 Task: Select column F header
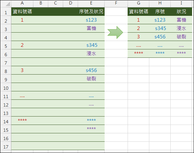tap(116, 3)
